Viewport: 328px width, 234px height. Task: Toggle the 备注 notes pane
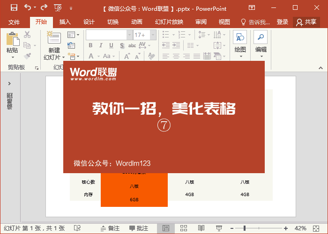(110, 228)
